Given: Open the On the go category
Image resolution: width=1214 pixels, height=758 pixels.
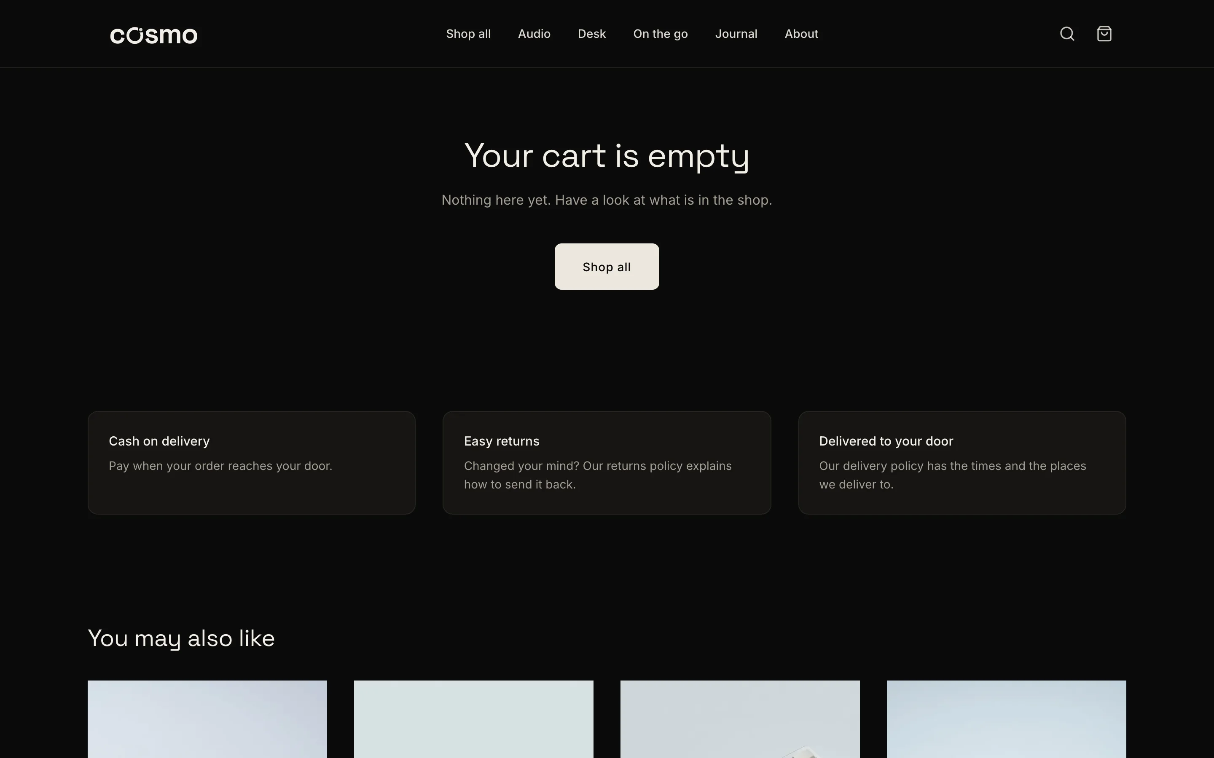Looking at the screenshot, I should (x=660, y=34).
